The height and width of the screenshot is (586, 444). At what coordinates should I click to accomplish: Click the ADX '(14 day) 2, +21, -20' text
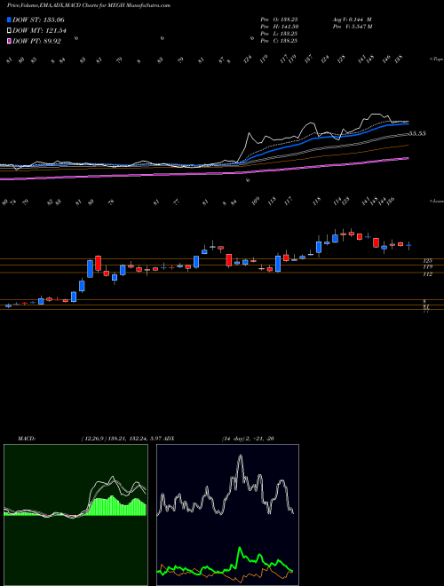[x=248, y=439]
